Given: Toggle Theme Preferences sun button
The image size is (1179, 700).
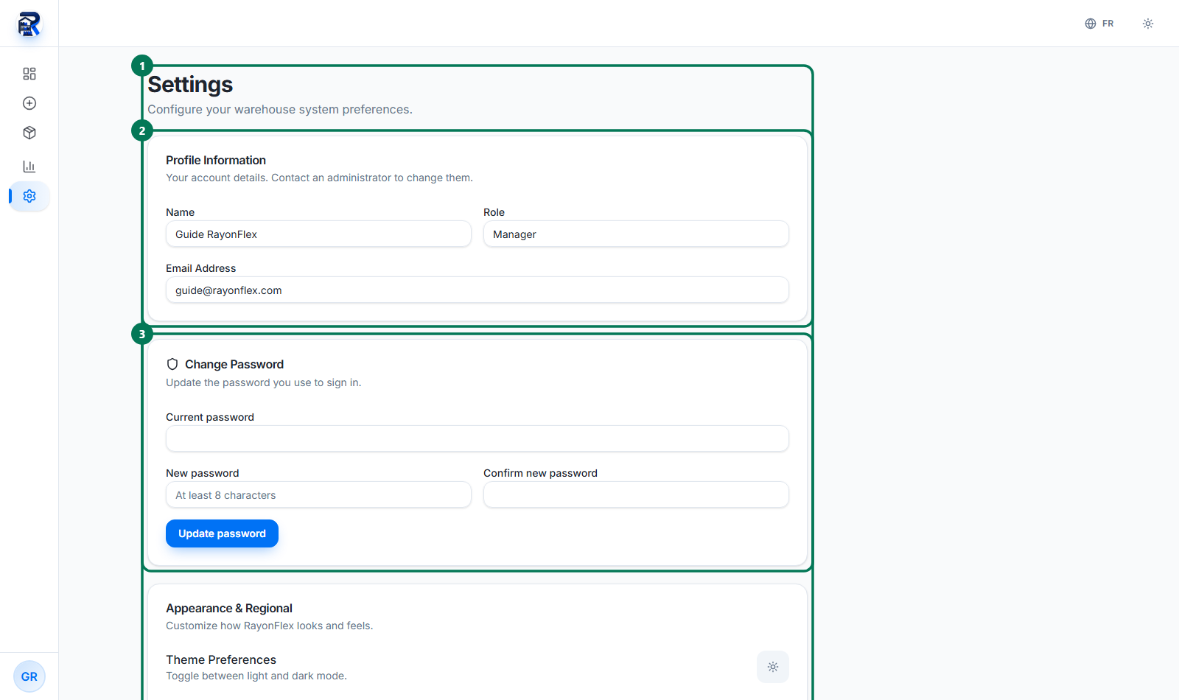Looking at the screenshot, I should (773, 667).
